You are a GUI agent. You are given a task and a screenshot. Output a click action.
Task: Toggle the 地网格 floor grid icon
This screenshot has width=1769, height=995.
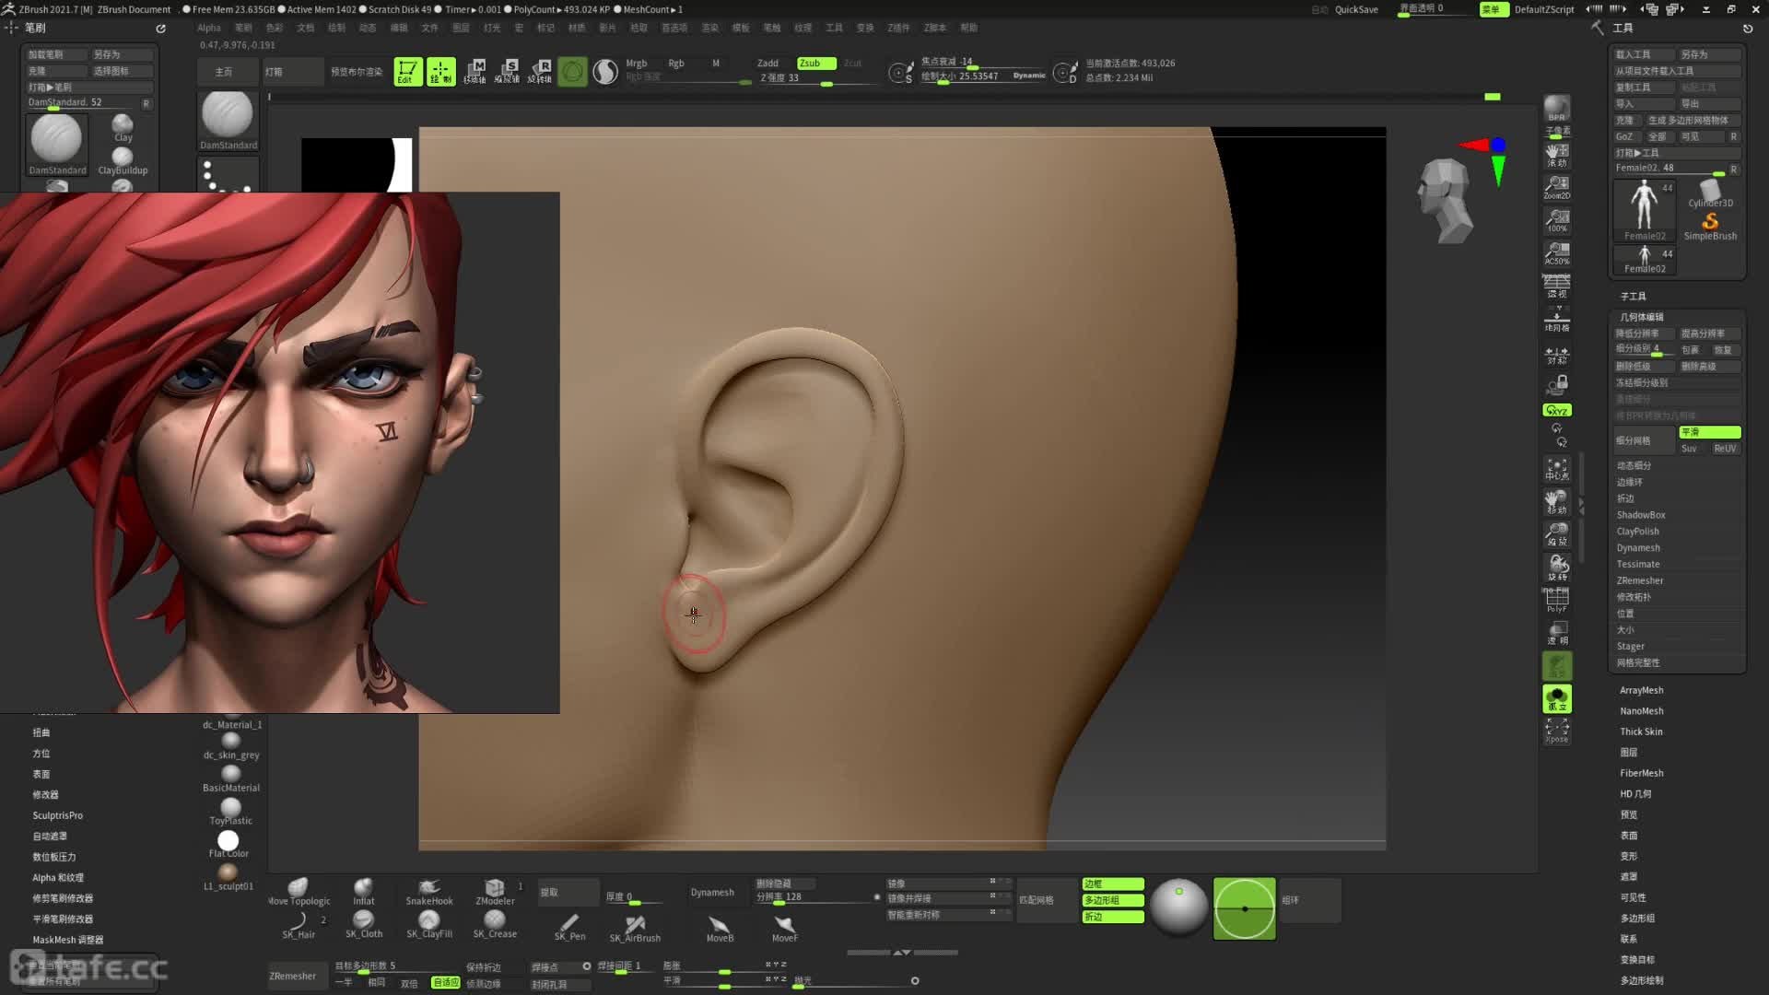click(x=1557, y=320)
